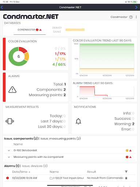Click the Name column header in Alarms
Screen dimensions: 140x187
(54, 172)
